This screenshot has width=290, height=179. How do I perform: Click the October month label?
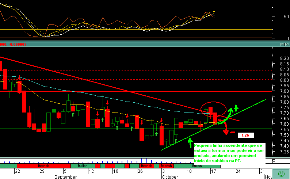170,177
